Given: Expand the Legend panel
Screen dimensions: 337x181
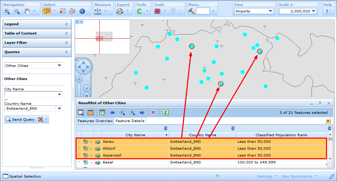Looking at the screenshot, I should 37,24.
